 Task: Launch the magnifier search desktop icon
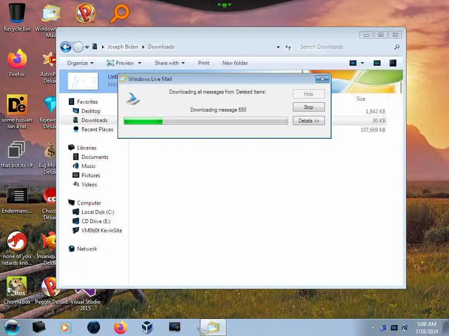tap(120, 13)
